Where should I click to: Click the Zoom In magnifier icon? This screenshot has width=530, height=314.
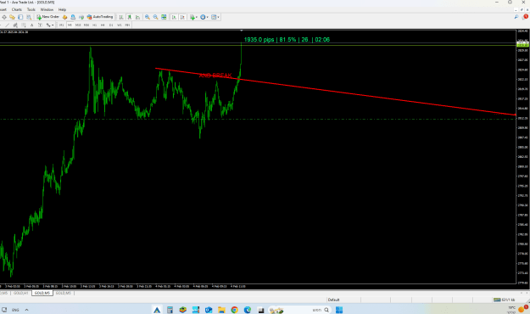click(x=148, y=17)
